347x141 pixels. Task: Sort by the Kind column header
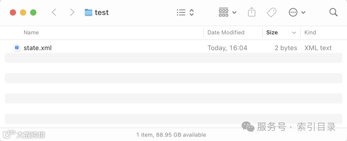[310, 33]
